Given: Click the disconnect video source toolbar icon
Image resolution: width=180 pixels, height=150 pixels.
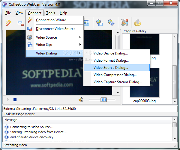Looking at the screenshot, I should (20, 23).
